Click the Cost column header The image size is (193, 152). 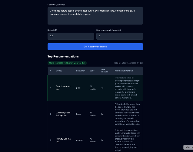[92, 71]
